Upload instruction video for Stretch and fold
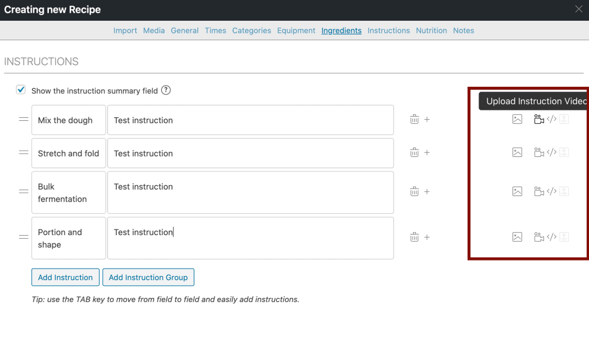 (x=539, y=152)
